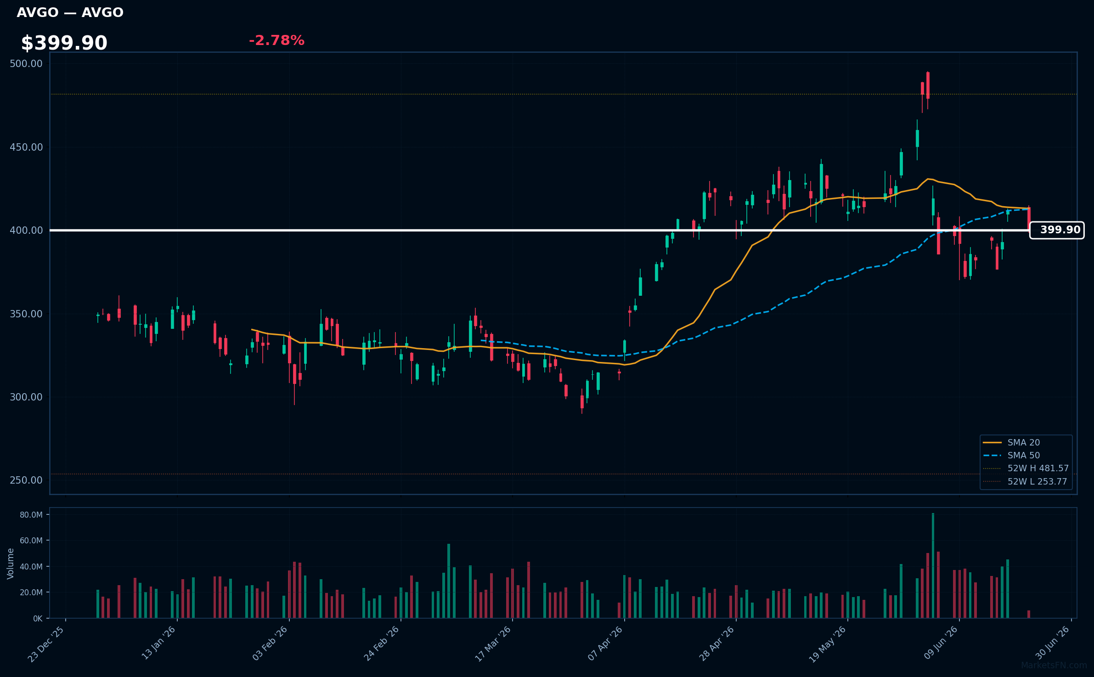The image size is (1094, 677).
Task: Click the highest red candlestick near 495
Action: point(928,85)
